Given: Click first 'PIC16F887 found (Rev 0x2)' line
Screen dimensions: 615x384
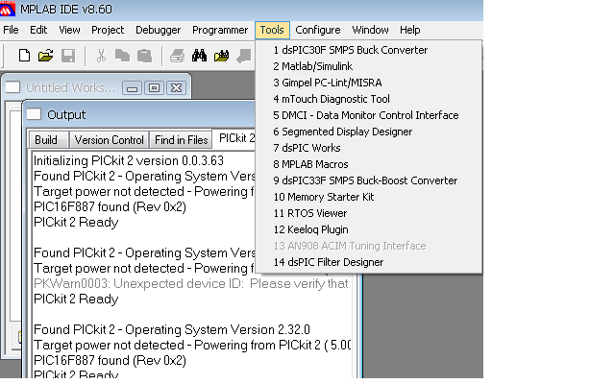Looking at the screenshot, I should 110,207.
